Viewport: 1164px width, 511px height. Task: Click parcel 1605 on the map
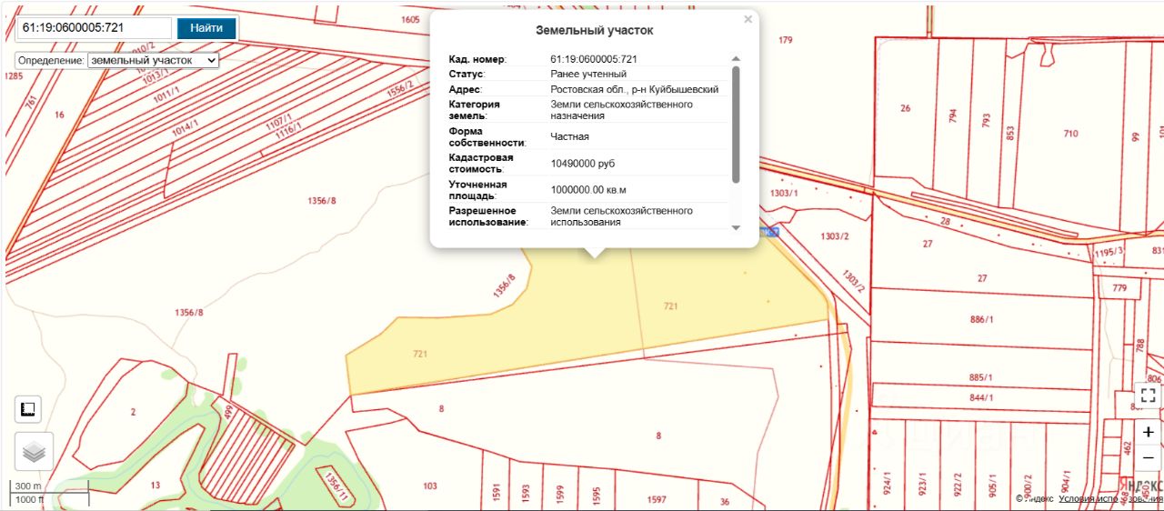(410, 19)
